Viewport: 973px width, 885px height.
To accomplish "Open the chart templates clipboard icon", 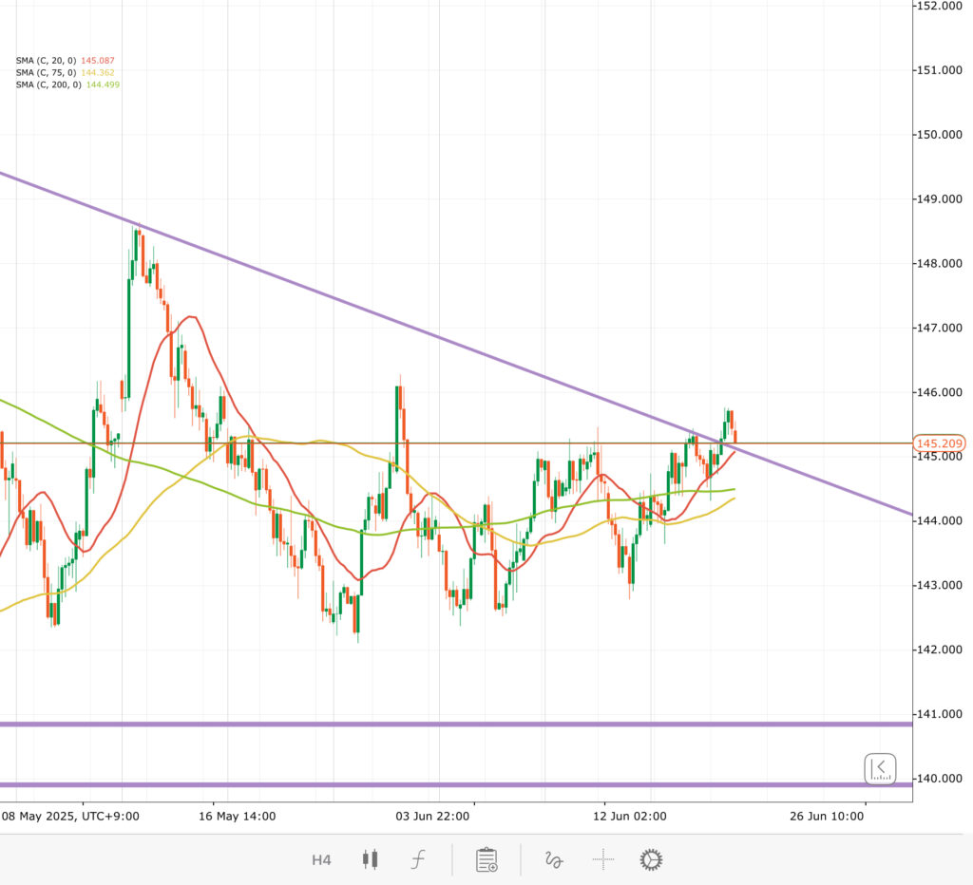I will (x=486, y=859).
